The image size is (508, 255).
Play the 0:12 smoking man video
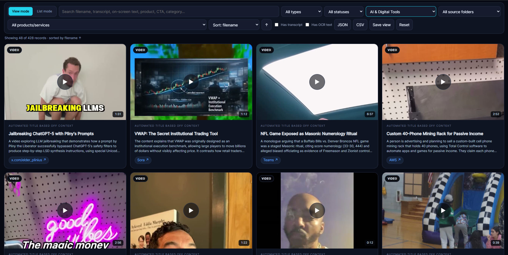[317, 211]
